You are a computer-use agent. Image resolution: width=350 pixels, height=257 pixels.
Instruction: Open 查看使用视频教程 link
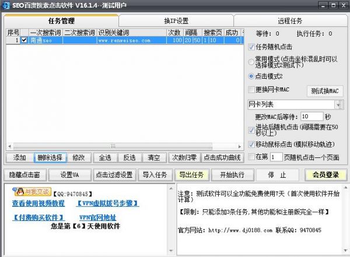point(38,203)
